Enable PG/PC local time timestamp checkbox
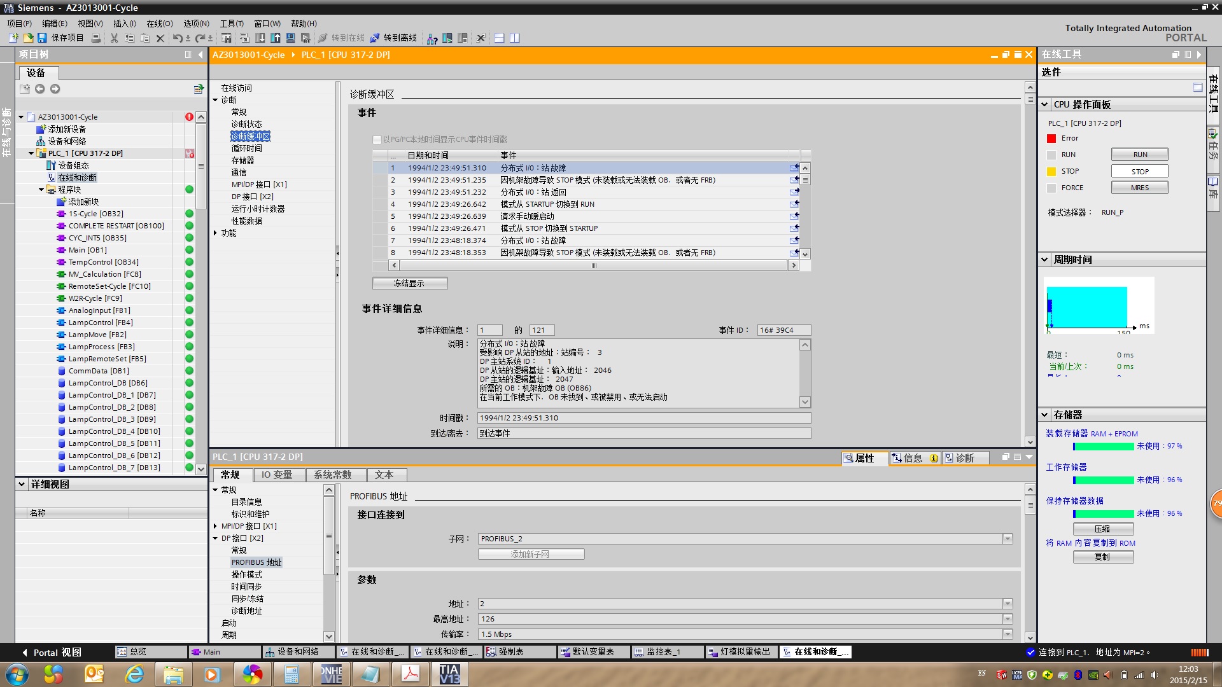This screenshot has width=1222, height=687. [x=377, y=140]
